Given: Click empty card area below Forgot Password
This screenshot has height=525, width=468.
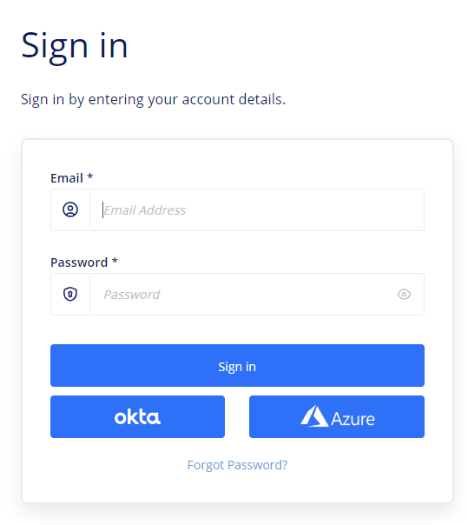Looking at the screenshot, I should (237, 488).
